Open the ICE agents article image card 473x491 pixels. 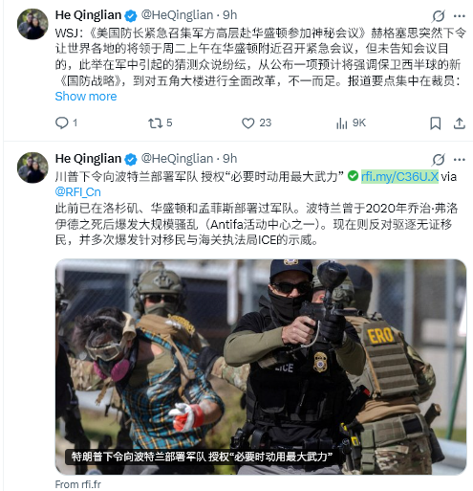click(x=261, y=367)
